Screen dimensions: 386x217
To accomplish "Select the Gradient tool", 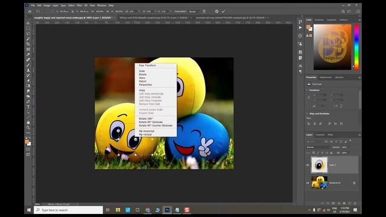I will click(28, 86).
